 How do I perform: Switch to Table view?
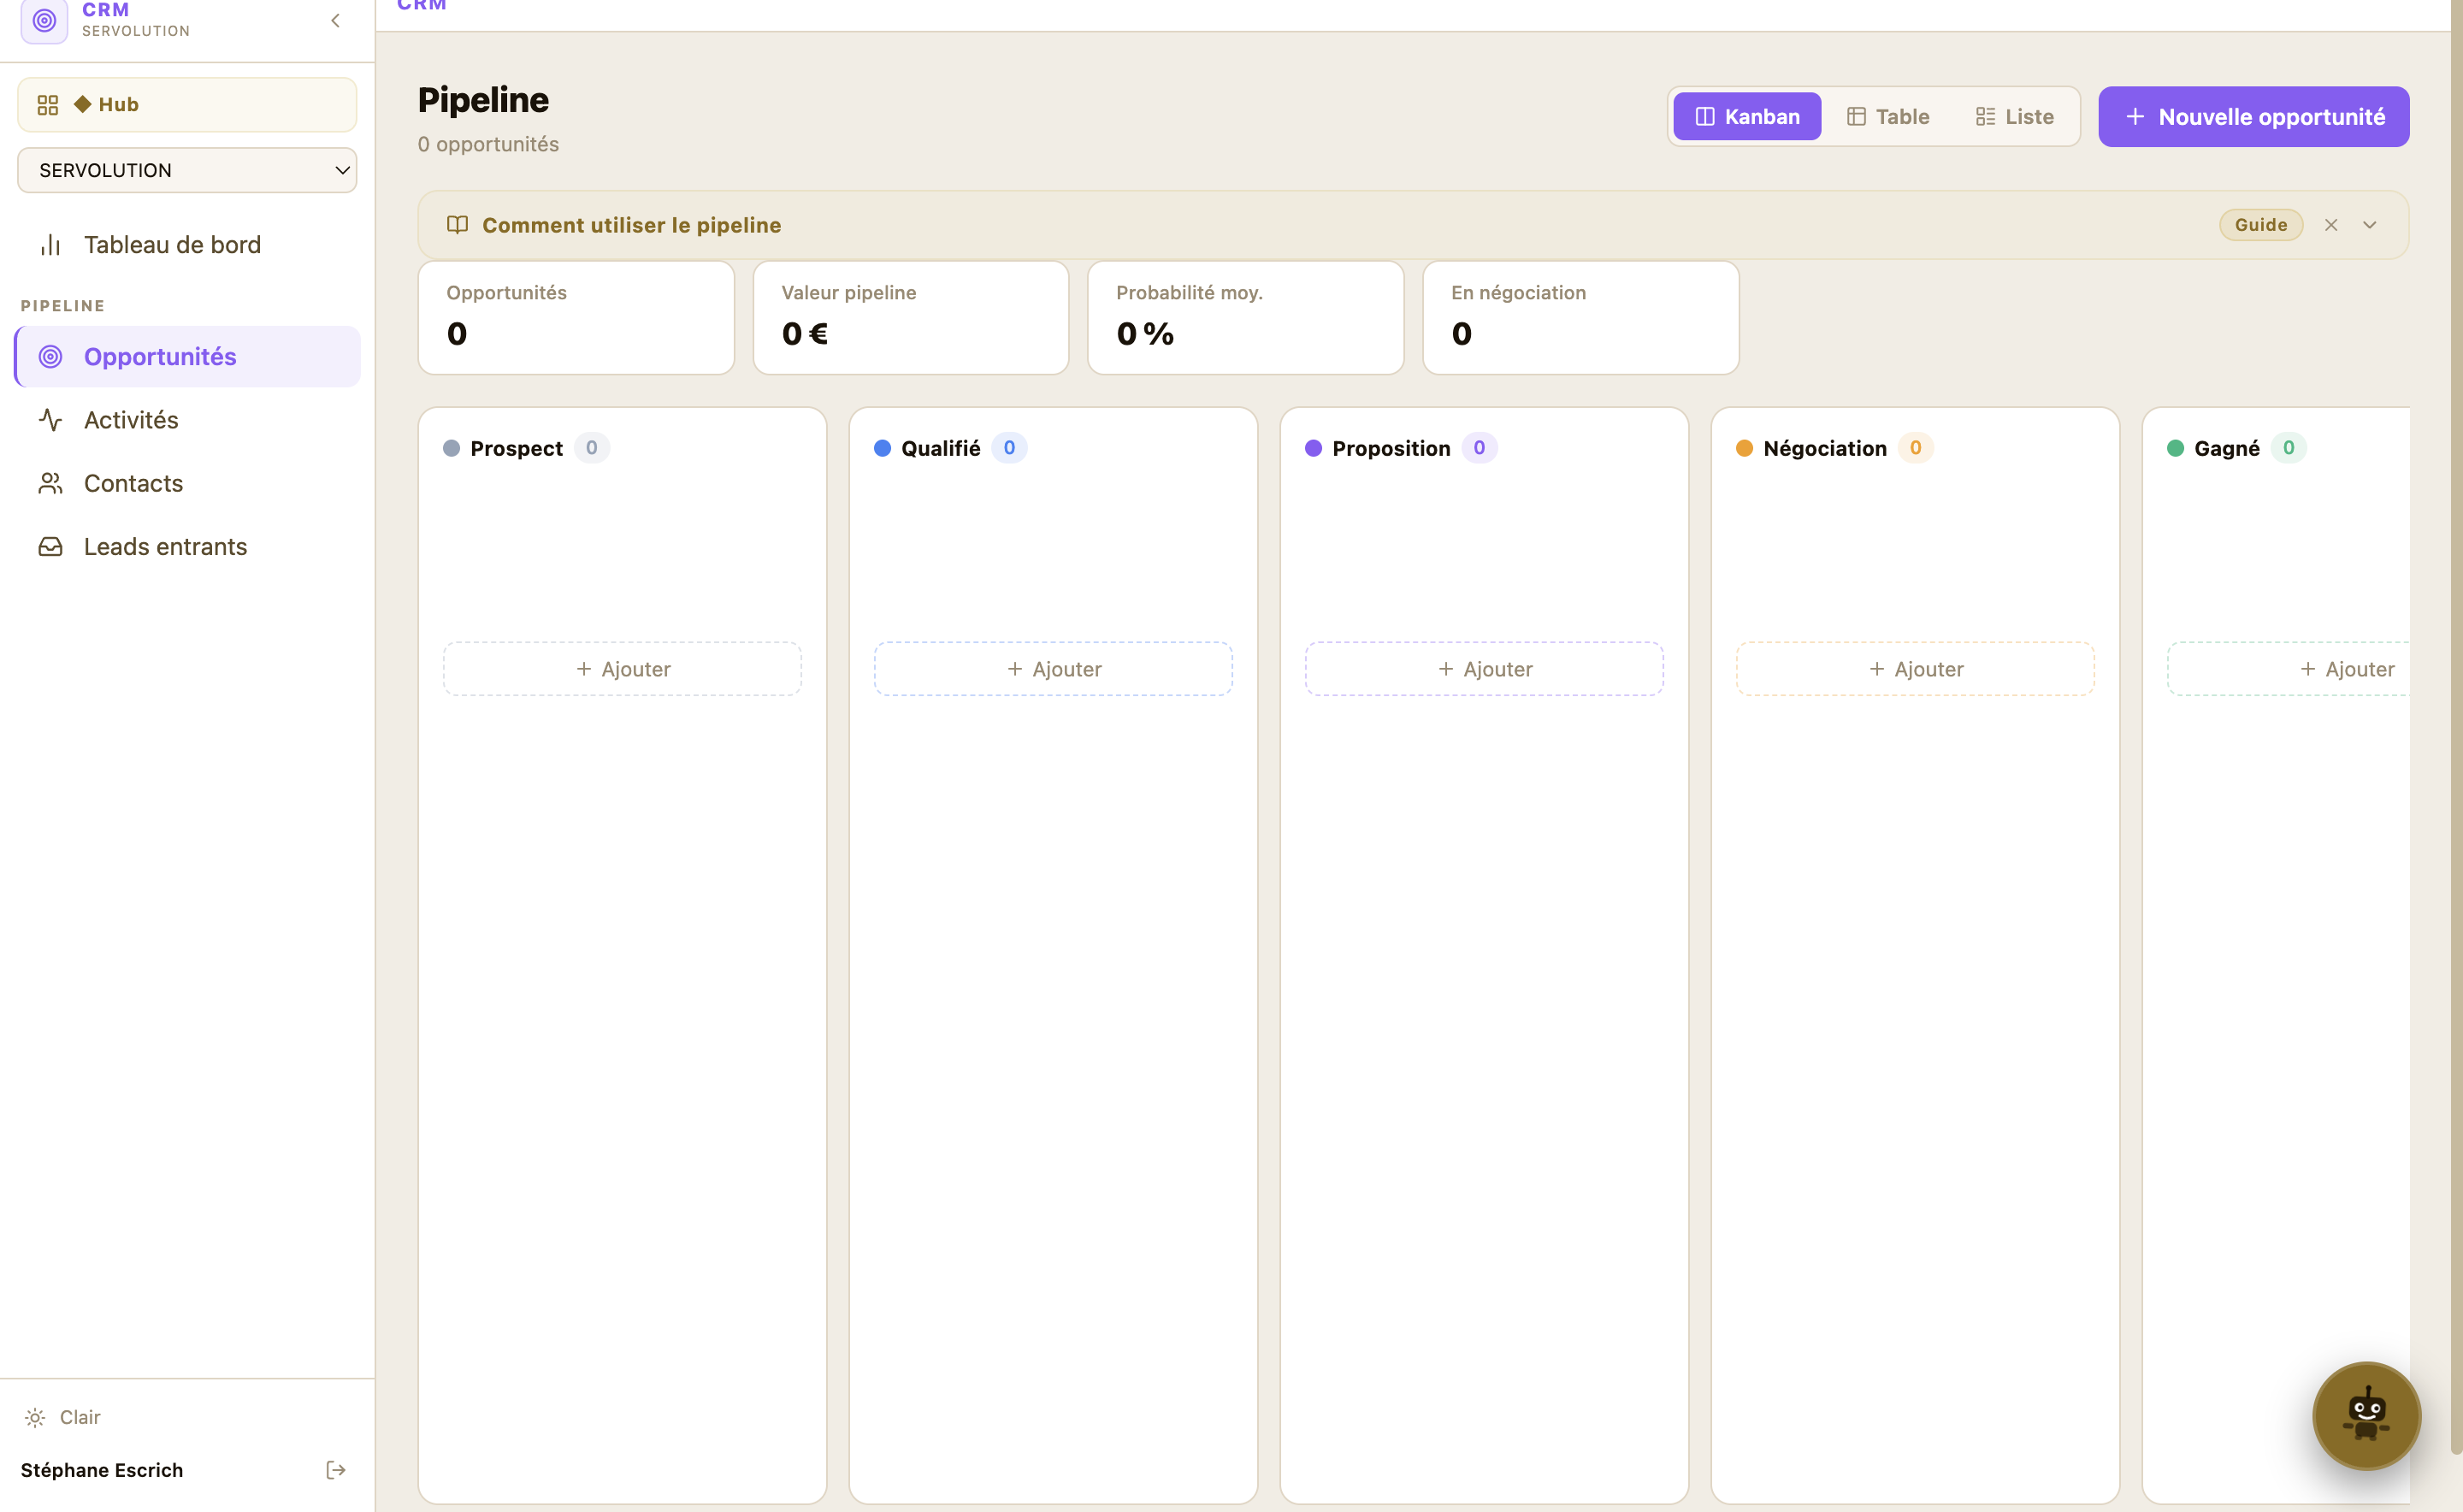pyautogui.click(x=1889, y=116)
